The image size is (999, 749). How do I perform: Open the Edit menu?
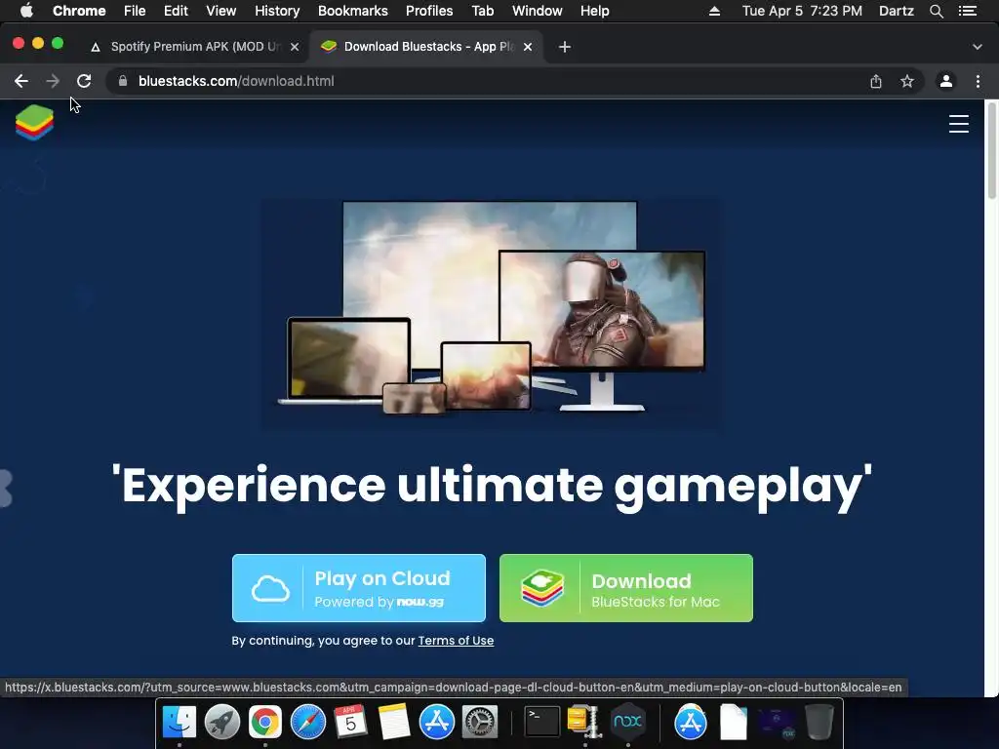[x=176, y=11]
